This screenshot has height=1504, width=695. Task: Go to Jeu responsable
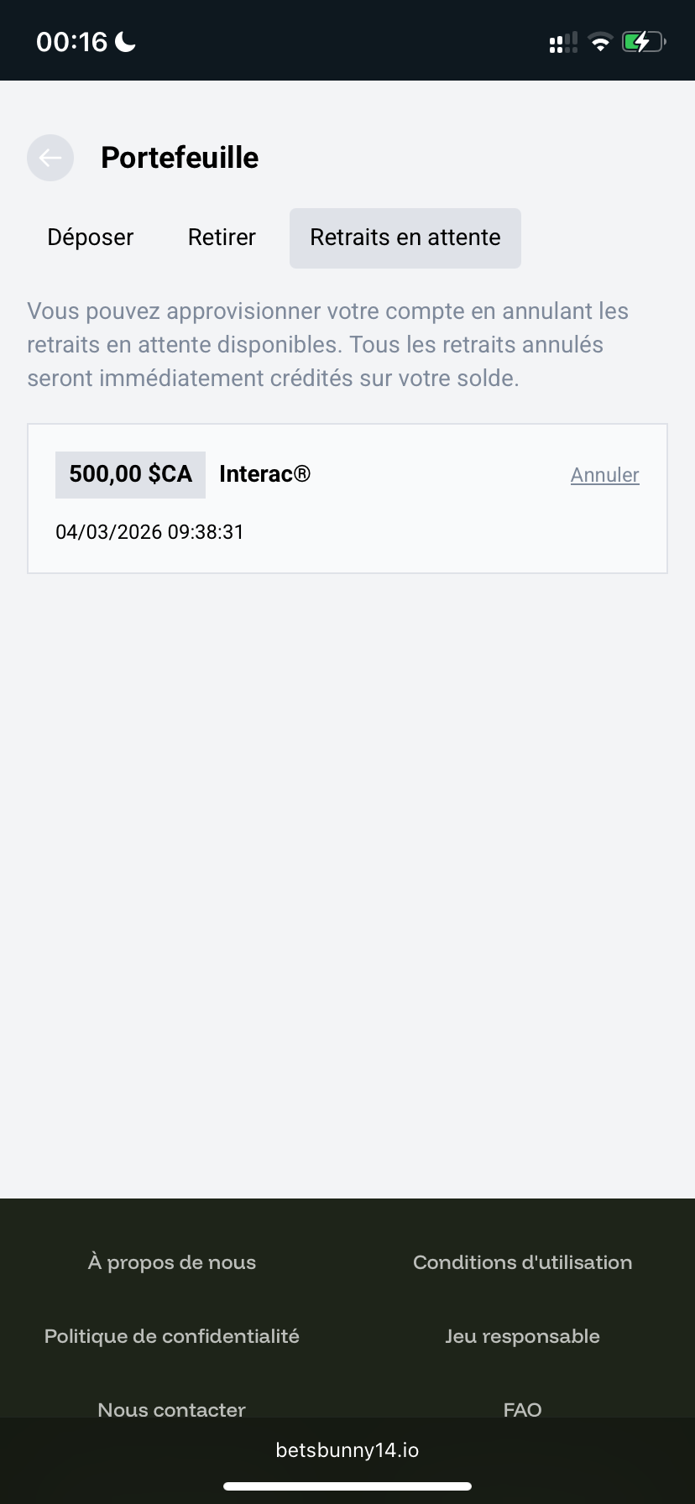point(522,1336)
